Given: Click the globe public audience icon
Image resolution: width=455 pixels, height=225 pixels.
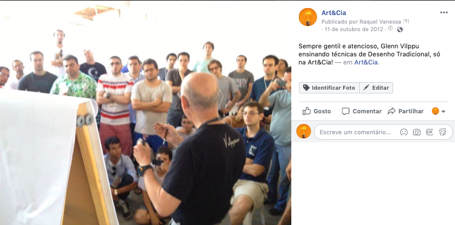Looking at the screenshot, I should tap(400, 29).
